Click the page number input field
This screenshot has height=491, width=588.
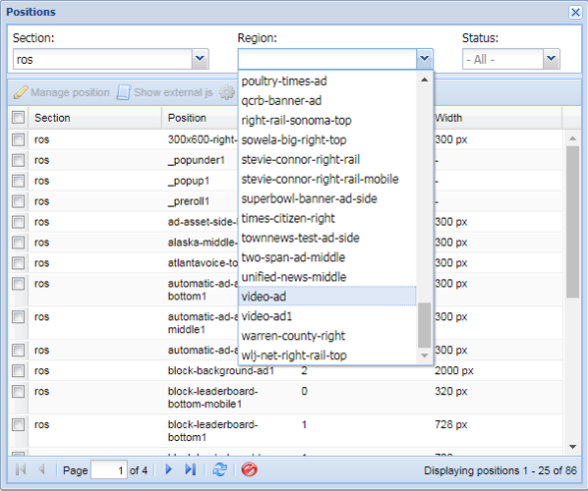pyautogui.click(x=109, y=469)
